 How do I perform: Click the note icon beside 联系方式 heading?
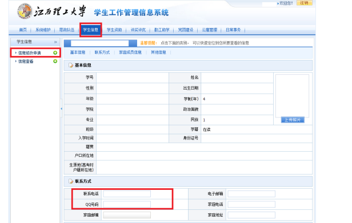[x=71, y=181]
